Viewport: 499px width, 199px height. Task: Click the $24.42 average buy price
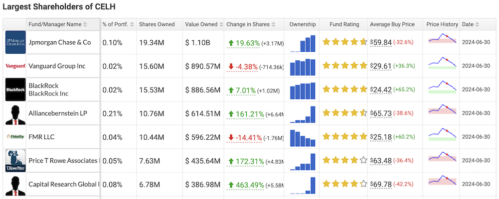[381, 90]
